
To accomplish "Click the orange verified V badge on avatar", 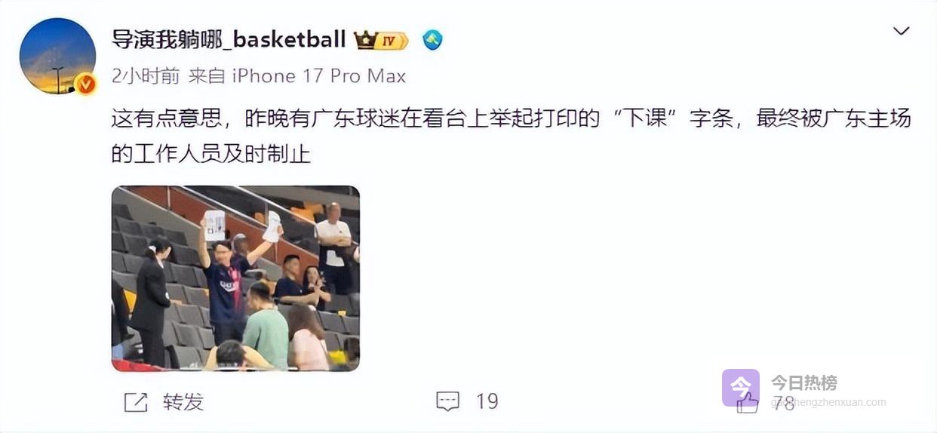I will 86,84.
